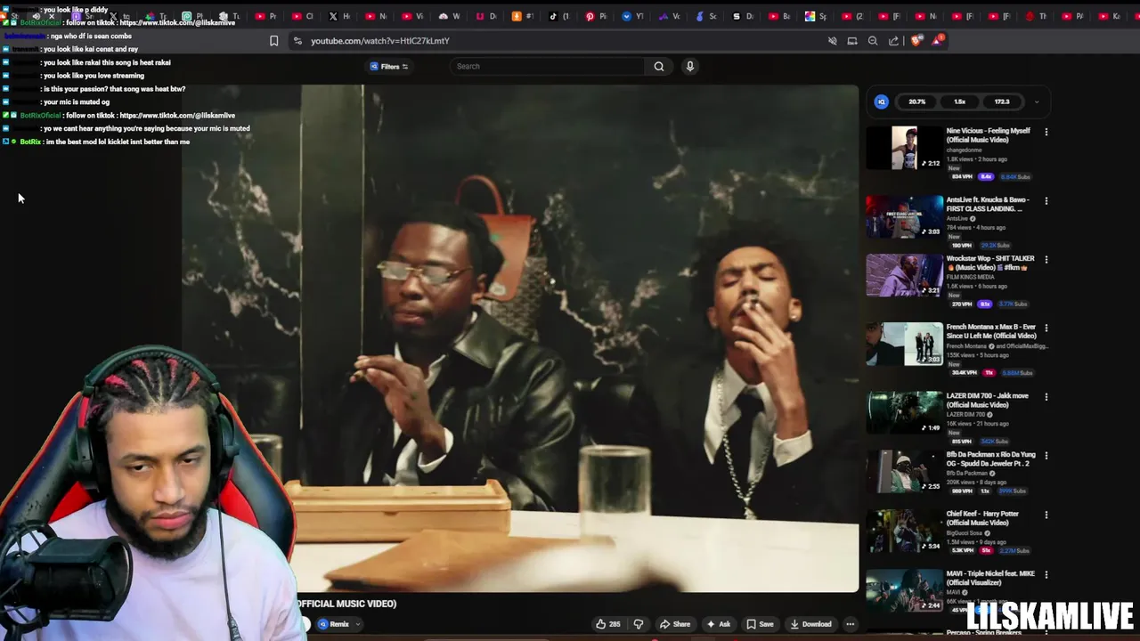Click the youtube.com URL in the address bar
The width and height of the screenshot is (1140, 641).
[379, 41]
